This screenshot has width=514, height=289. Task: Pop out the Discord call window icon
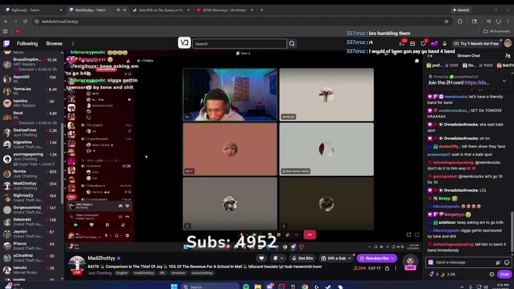click(409, 235)
